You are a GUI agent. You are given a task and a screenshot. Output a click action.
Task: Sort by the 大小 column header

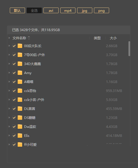point(113,38)
